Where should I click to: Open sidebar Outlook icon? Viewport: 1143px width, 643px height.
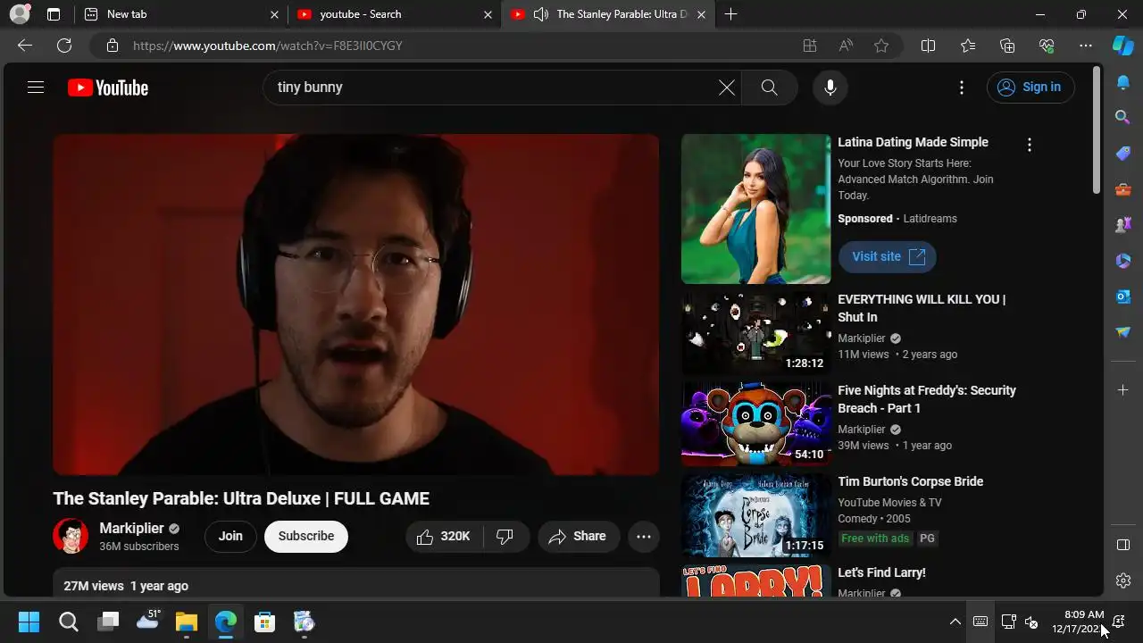click(1123, 296)
